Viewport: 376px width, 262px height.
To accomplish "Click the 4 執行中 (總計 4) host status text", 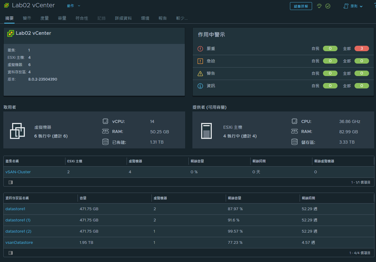I will [240, 136].
